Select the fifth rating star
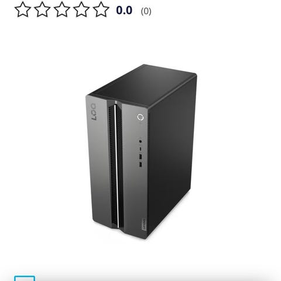Screen dimensions: 281x281 point(101,9)
